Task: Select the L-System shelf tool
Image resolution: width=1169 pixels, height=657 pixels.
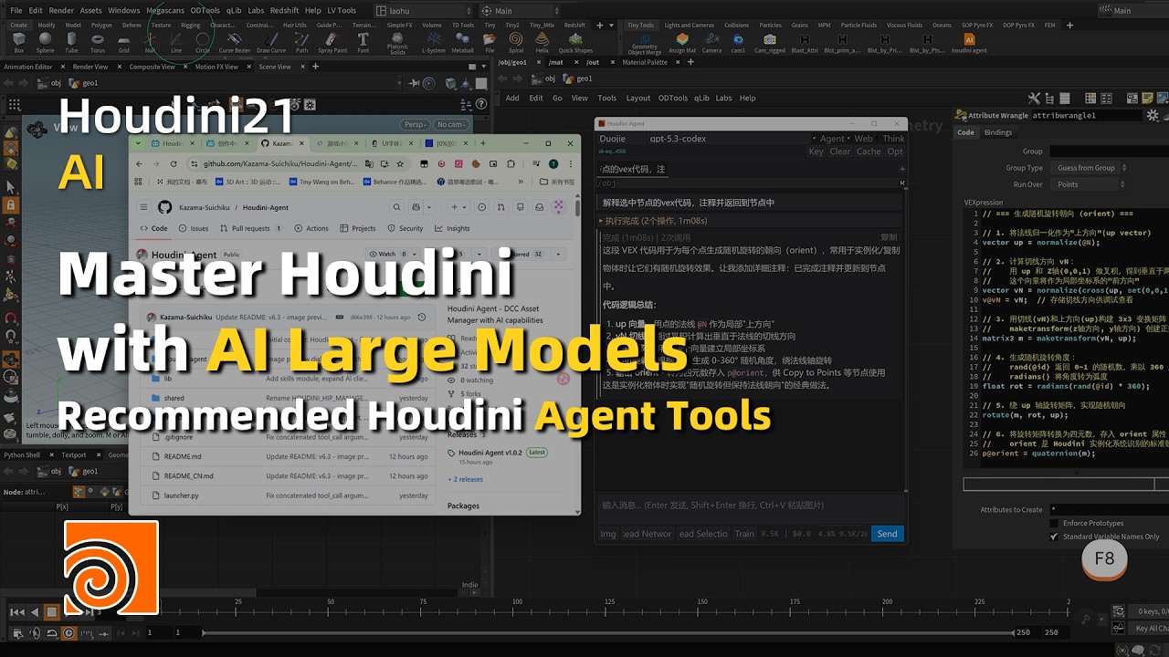Action: [434, 42]
